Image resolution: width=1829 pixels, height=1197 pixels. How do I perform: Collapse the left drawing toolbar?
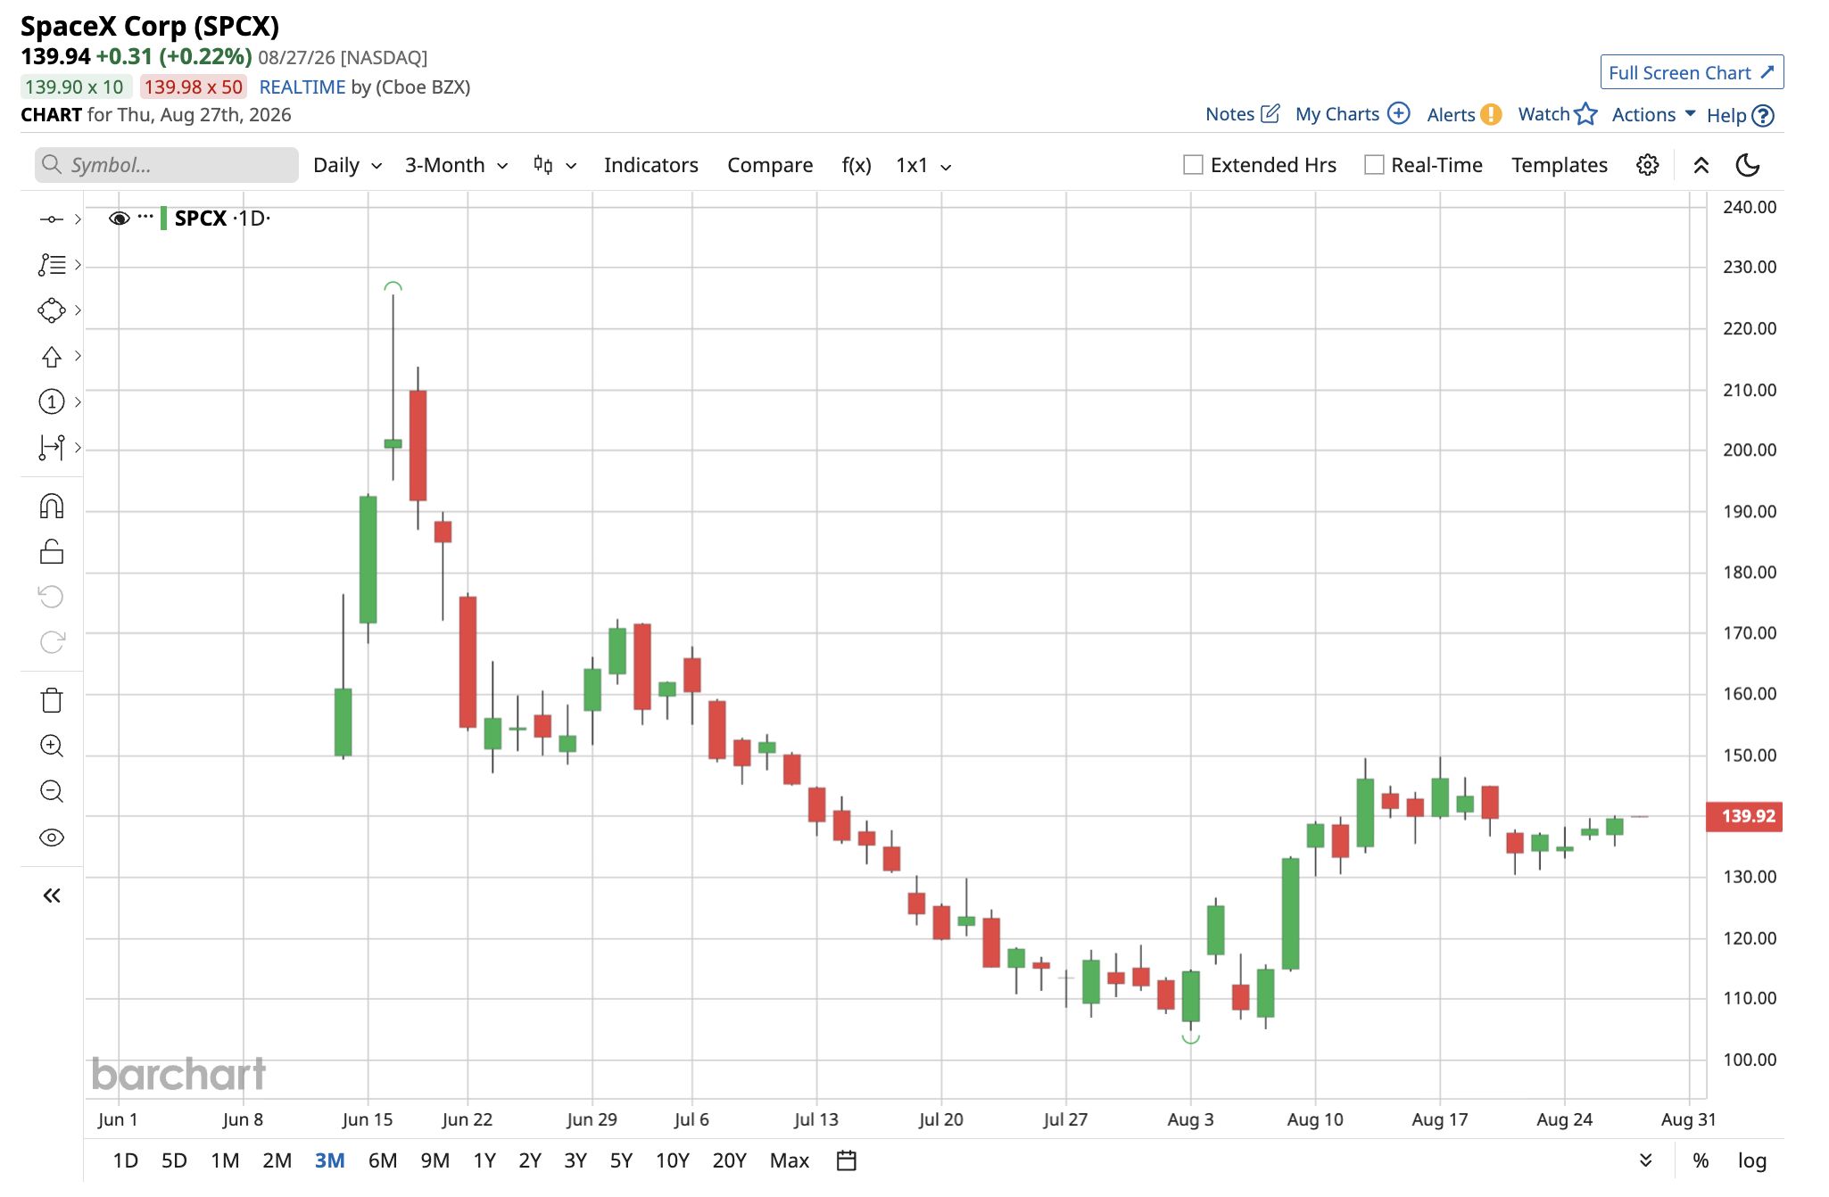[x=52, y=896]
